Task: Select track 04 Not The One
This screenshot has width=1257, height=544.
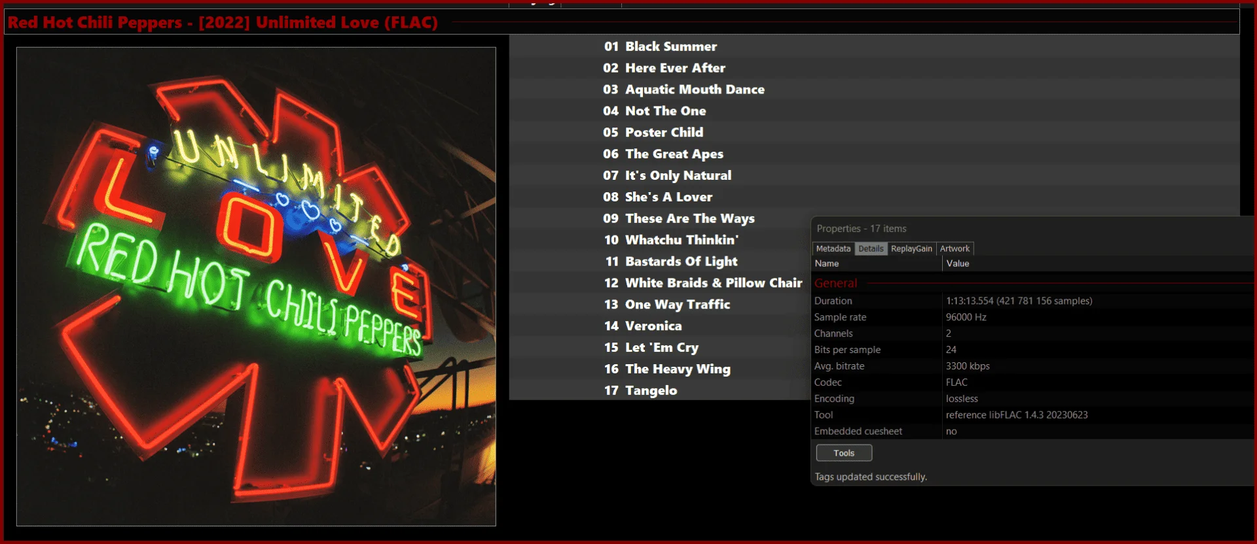Action: 874,111
